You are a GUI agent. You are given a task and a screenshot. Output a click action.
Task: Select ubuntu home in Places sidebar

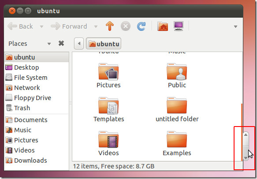coord(37,57)
